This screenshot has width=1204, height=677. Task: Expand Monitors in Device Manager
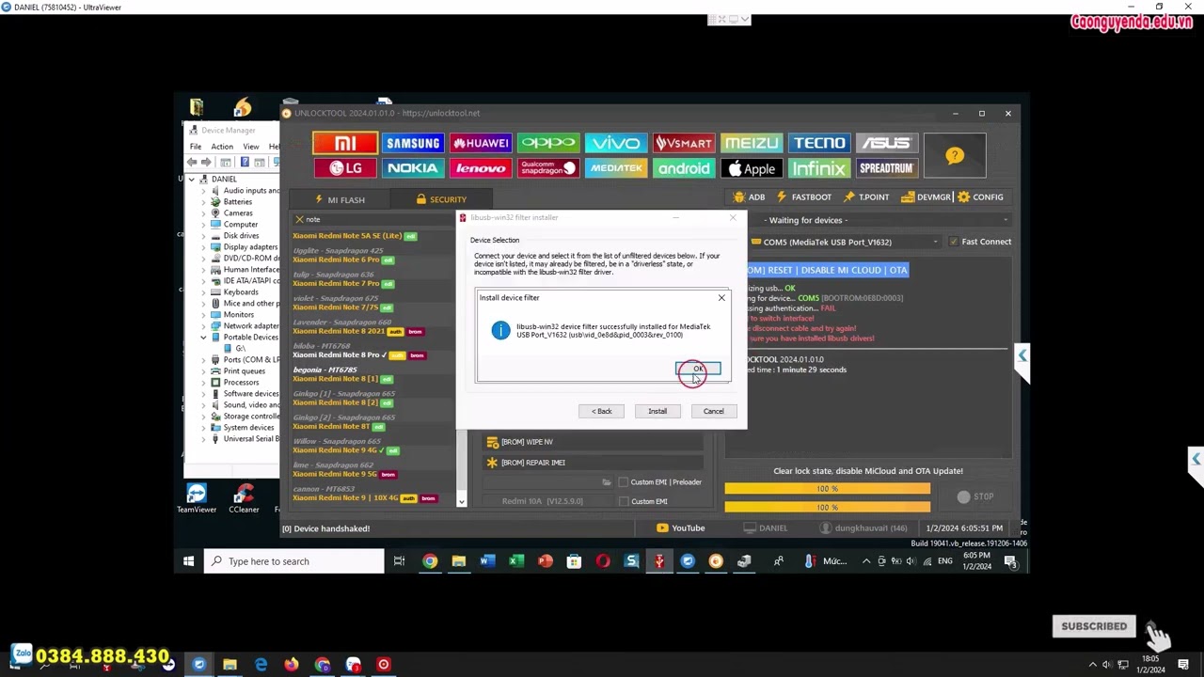(x=203, y=314)
